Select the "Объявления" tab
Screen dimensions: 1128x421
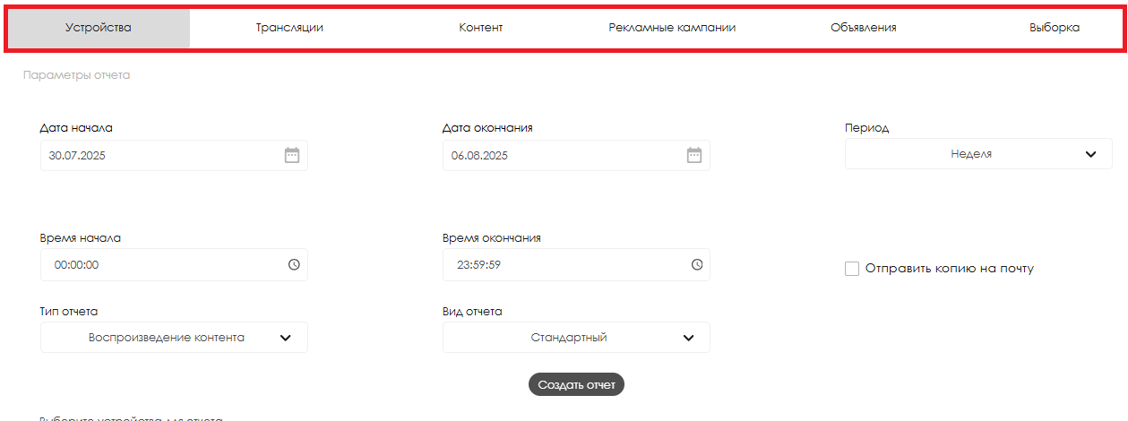863,28
